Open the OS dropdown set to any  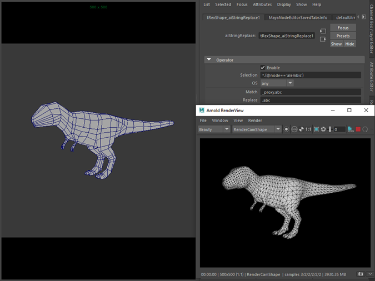(x=277, y=83)
